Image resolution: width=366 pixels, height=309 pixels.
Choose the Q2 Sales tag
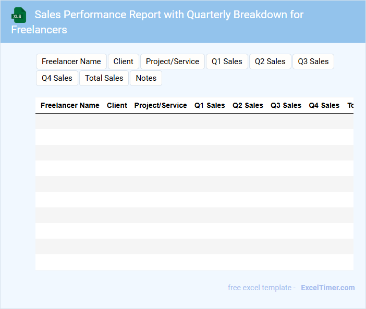click(270, 61)
